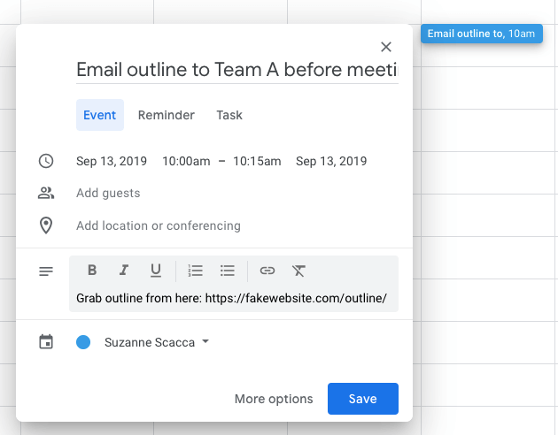Insert a numbered list in description
558x435 pixels.
click(196, 271)
